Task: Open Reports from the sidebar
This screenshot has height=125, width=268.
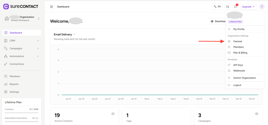Action: (14, 84)
